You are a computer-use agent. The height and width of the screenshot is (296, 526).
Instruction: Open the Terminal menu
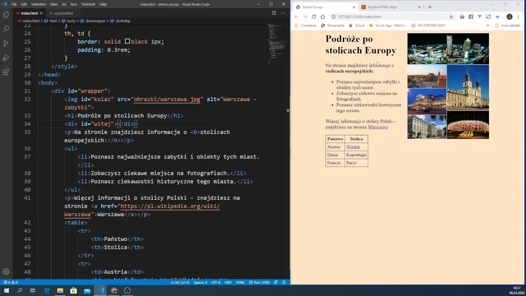click(88, 4)
